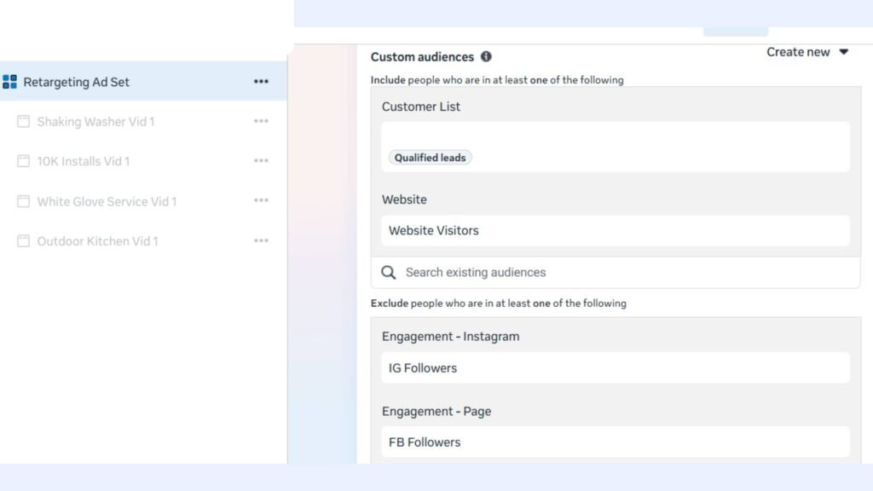Click the Qualified leads audience tag

[431, 158]
